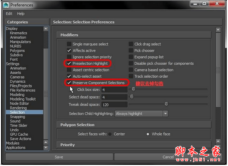Select Subdivs category
Image resolution: width=228 pixels, height=166 pixels.
16,55
